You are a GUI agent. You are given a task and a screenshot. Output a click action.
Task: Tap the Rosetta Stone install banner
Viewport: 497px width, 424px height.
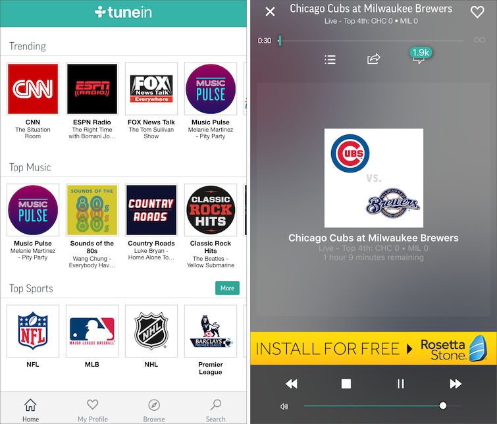(x=373, y=348)
